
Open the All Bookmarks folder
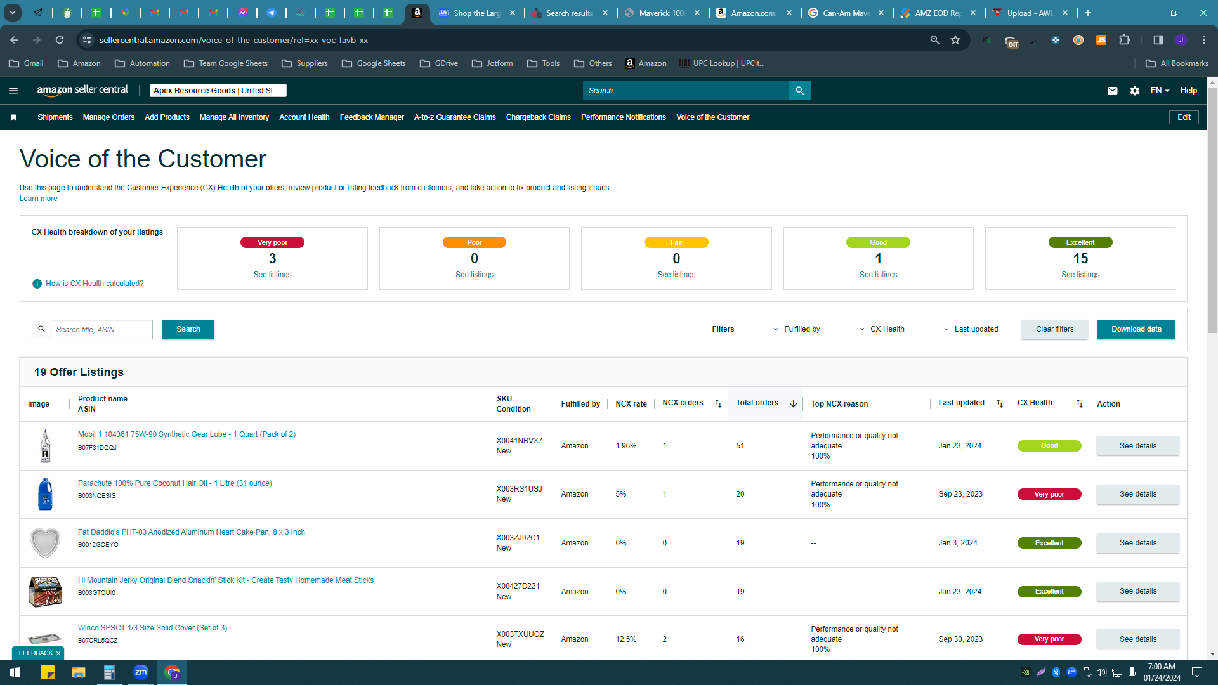tap(1177, 63)
